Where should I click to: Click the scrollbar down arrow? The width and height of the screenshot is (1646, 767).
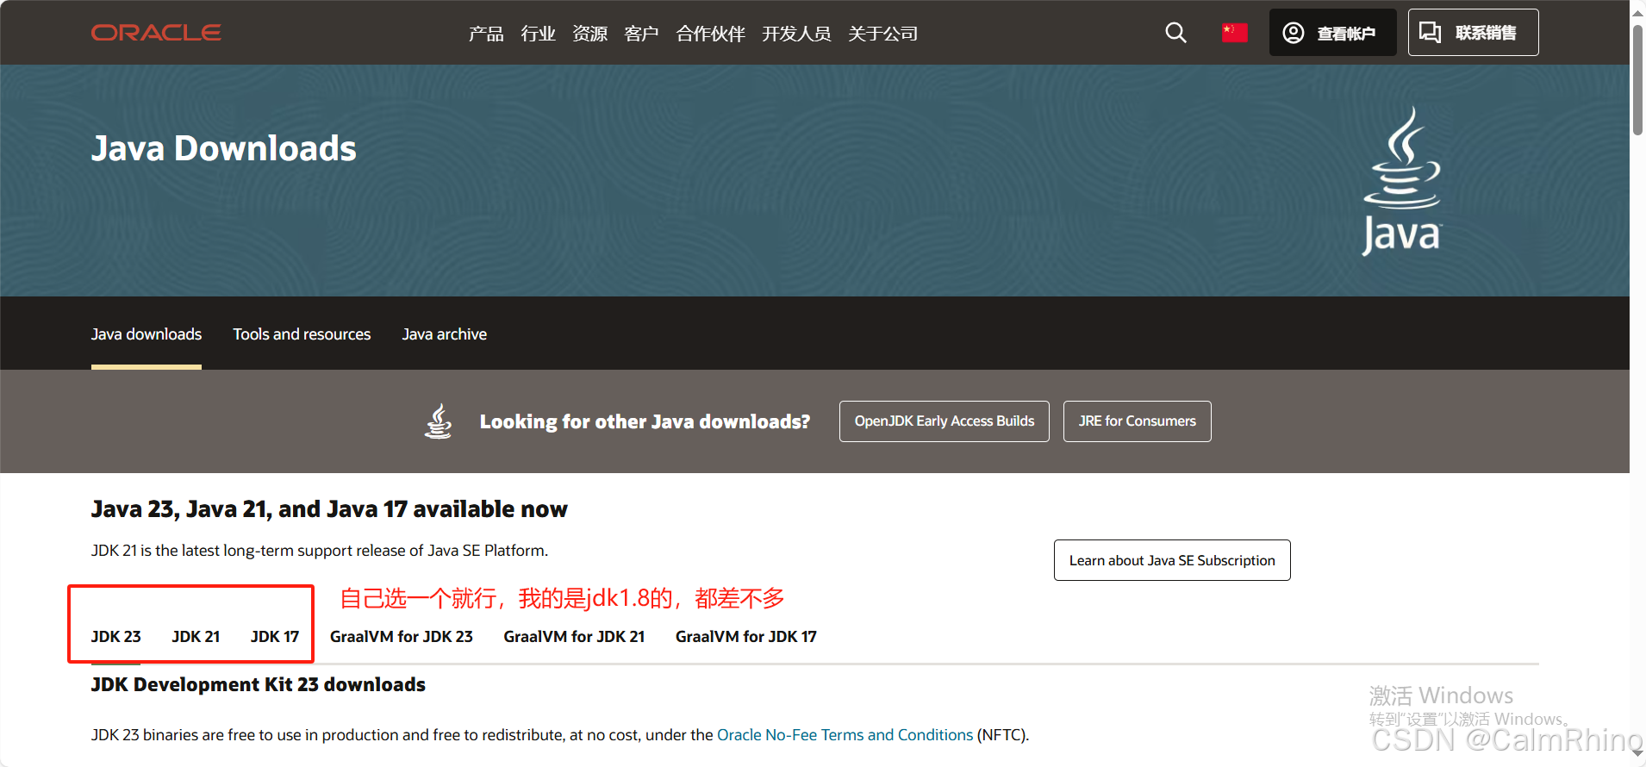(1637, 752)
